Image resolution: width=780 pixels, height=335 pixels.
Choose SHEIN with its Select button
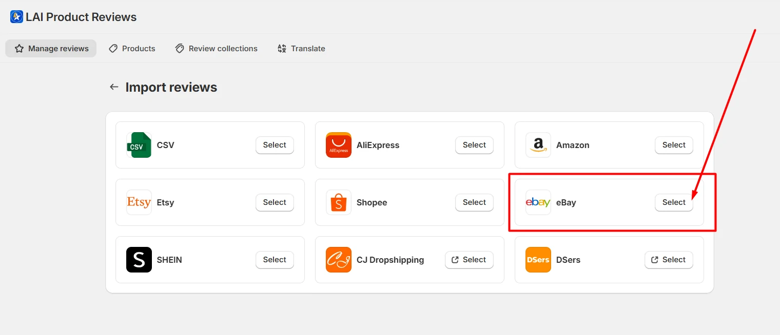275,260
